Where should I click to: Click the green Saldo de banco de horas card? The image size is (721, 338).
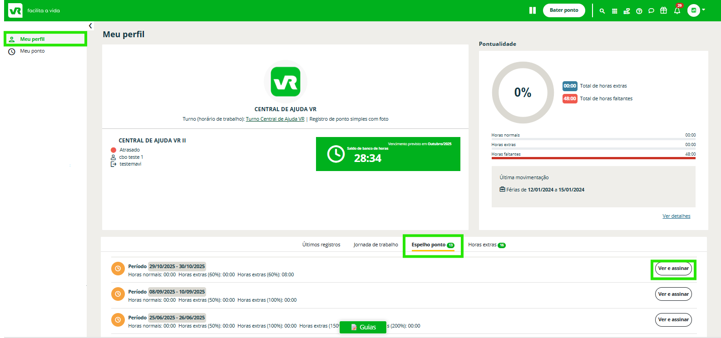(x=388, y=154)
